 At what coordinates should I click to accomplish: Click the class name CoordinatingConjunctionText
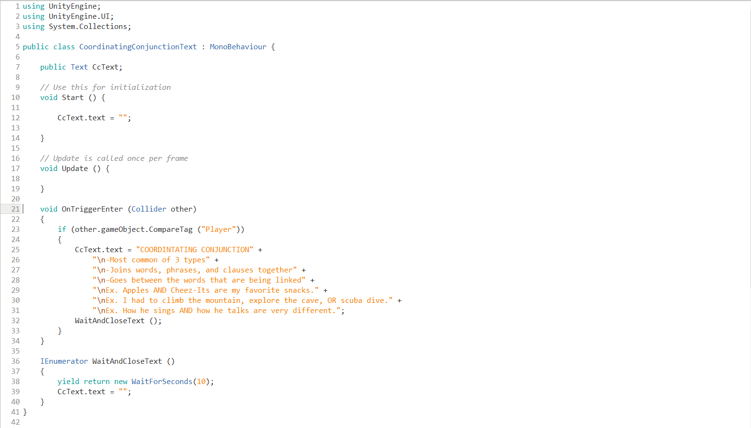(x=138, y=47)
